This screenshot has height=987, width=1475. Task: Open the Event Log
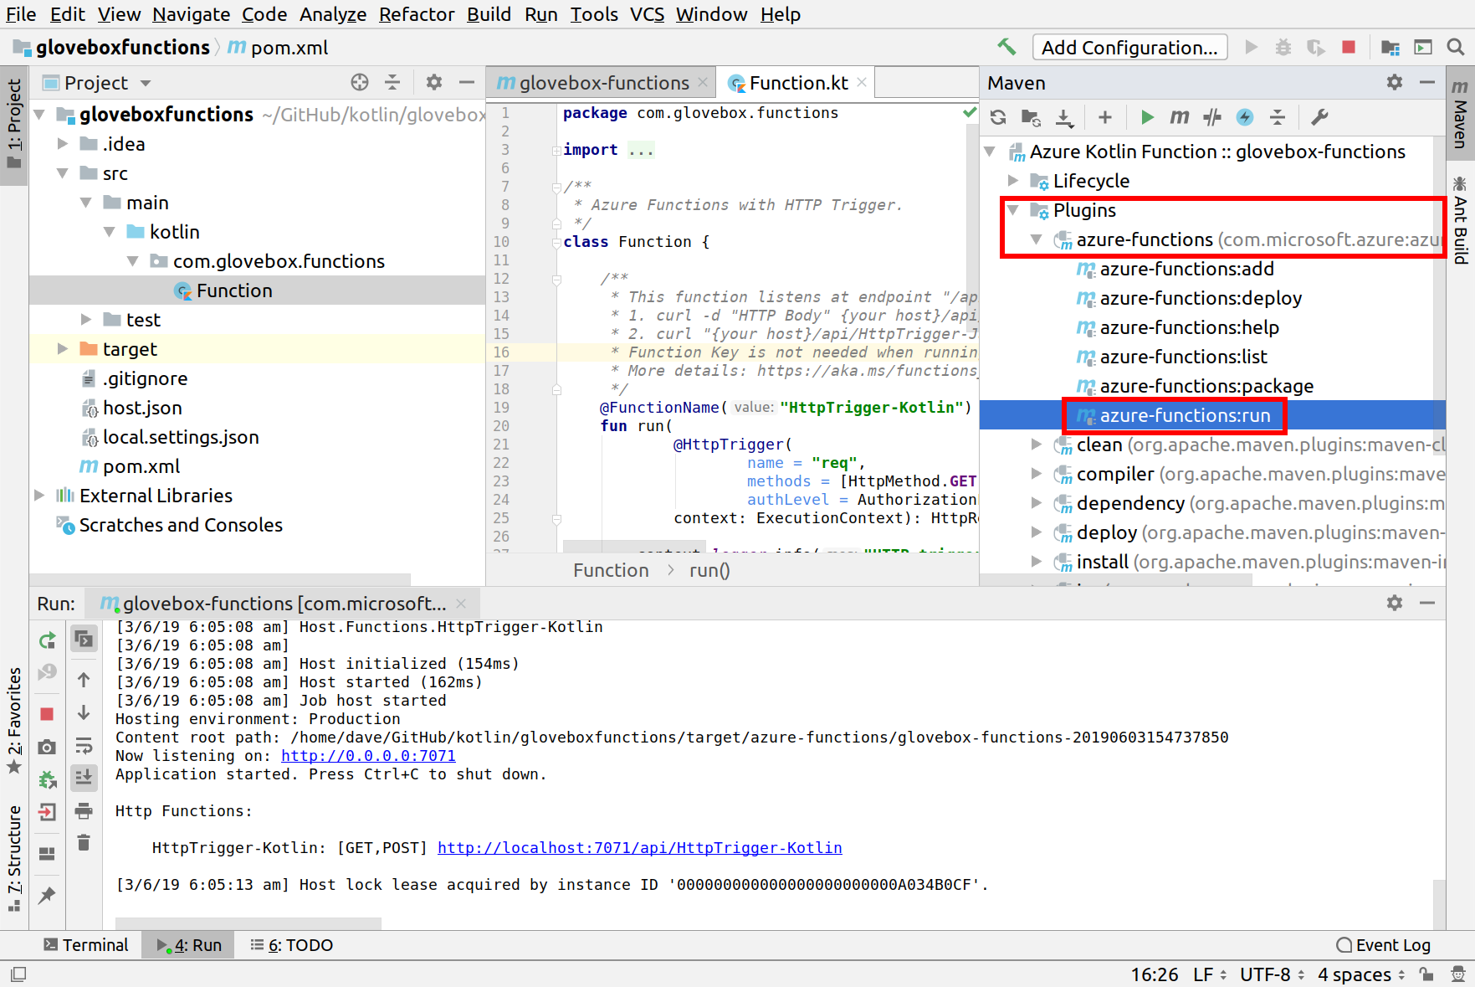1384,945
